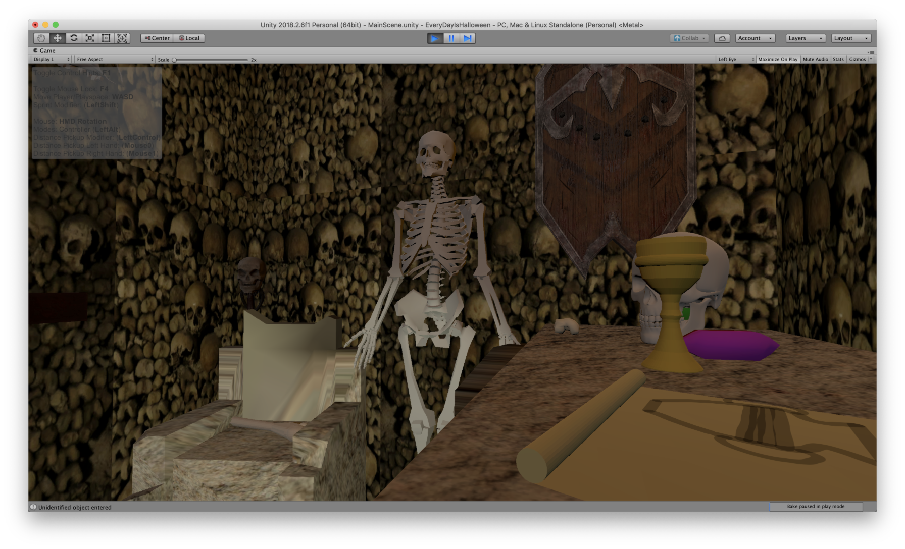The image size is (905, 549).
Task: Select the Rect transform tool
Action: coord(106,38)
